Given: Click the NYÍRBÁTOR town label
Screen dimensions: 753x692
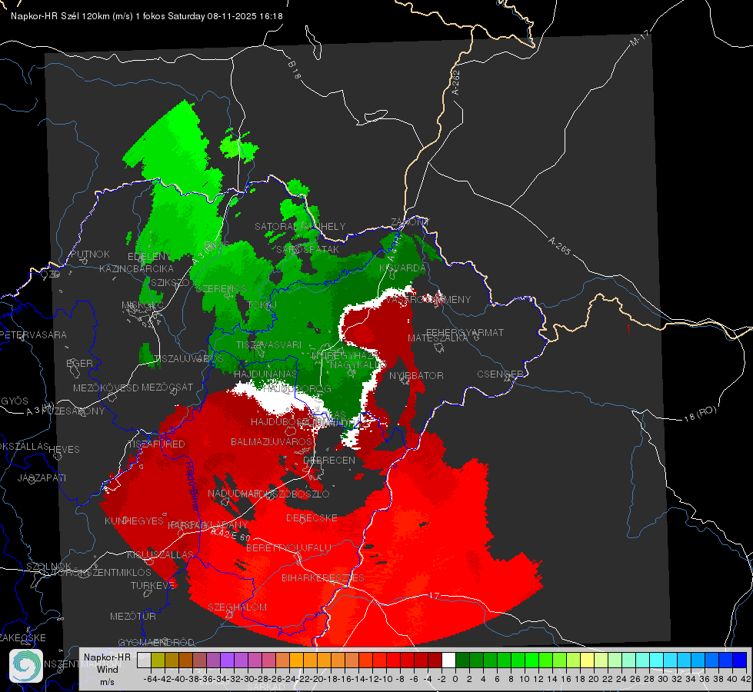Looking at the screenshot, I should (x=416, y=375).
